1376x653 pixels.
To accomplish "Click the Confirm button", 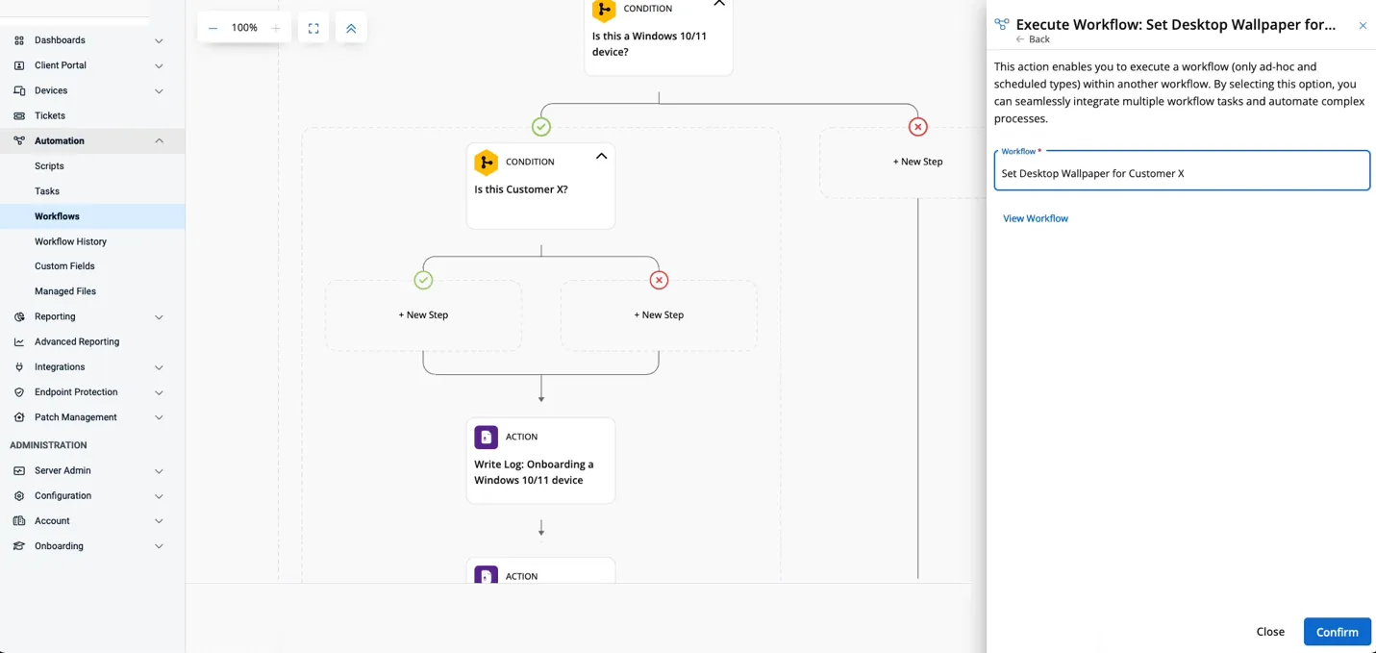I will 1337,632.
